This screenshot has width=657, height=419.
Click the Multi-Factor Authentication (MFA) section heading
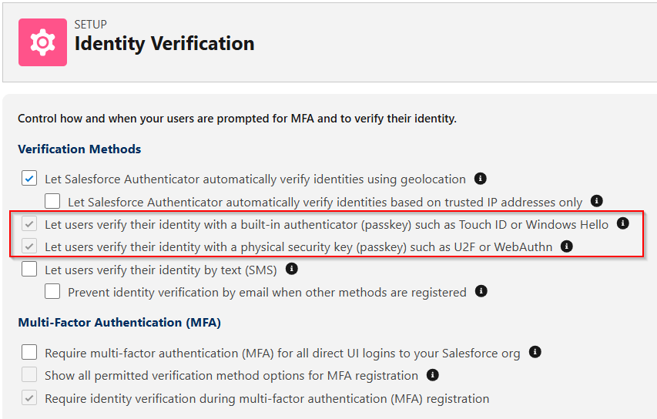pyautogui.click(x=119, y=323)
